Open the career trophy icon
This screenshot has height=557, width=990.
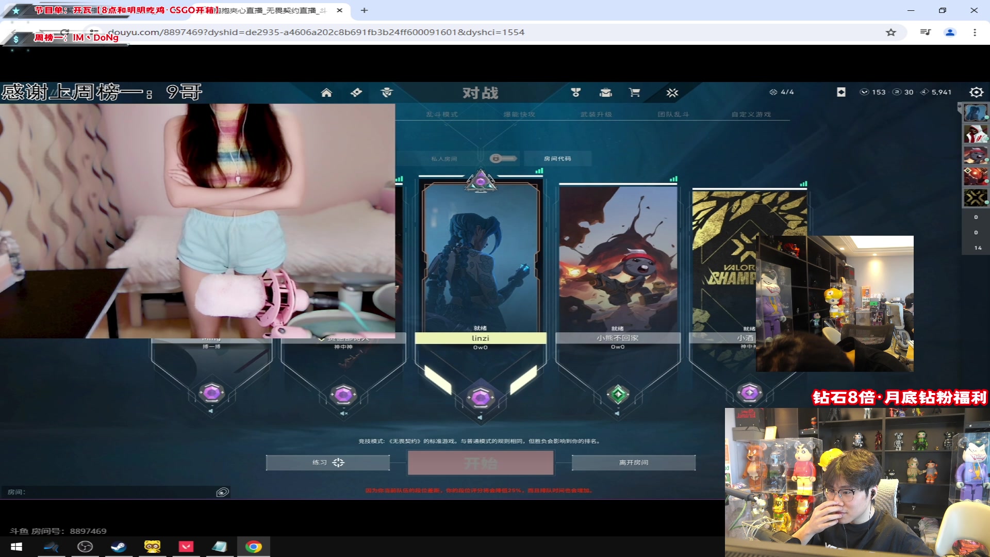576,93
